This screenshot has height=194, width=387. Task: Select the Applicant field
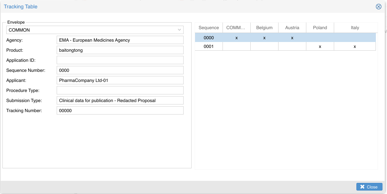click(120, 80)
